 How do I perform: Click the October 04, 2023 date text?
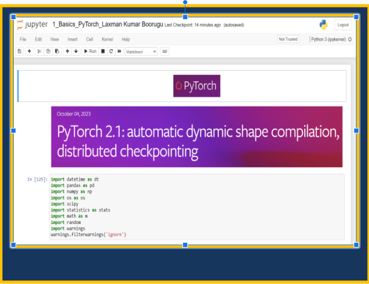coord(74,114)
